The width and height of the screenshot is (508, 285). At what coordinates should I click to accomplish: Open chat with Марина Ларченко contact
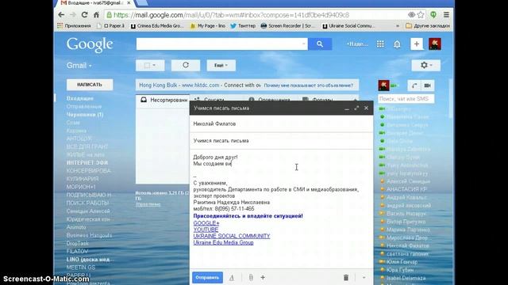(x=408, y=230)
